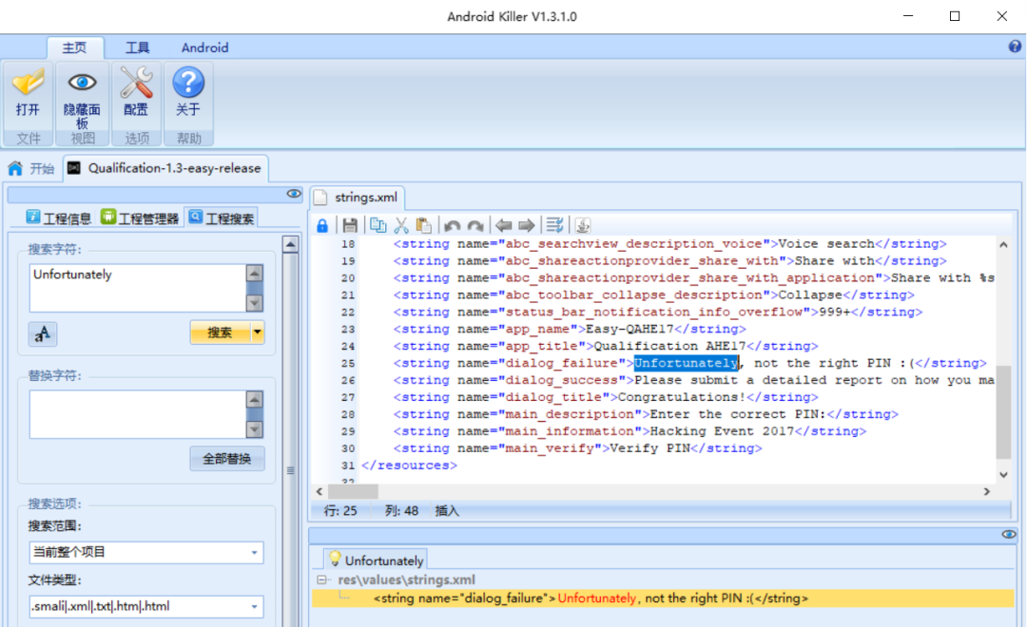Image resolution: width=1027 pixels, height=627 pixels.
Task: Switch to the 开始 start tab
Action: point(31,168)
